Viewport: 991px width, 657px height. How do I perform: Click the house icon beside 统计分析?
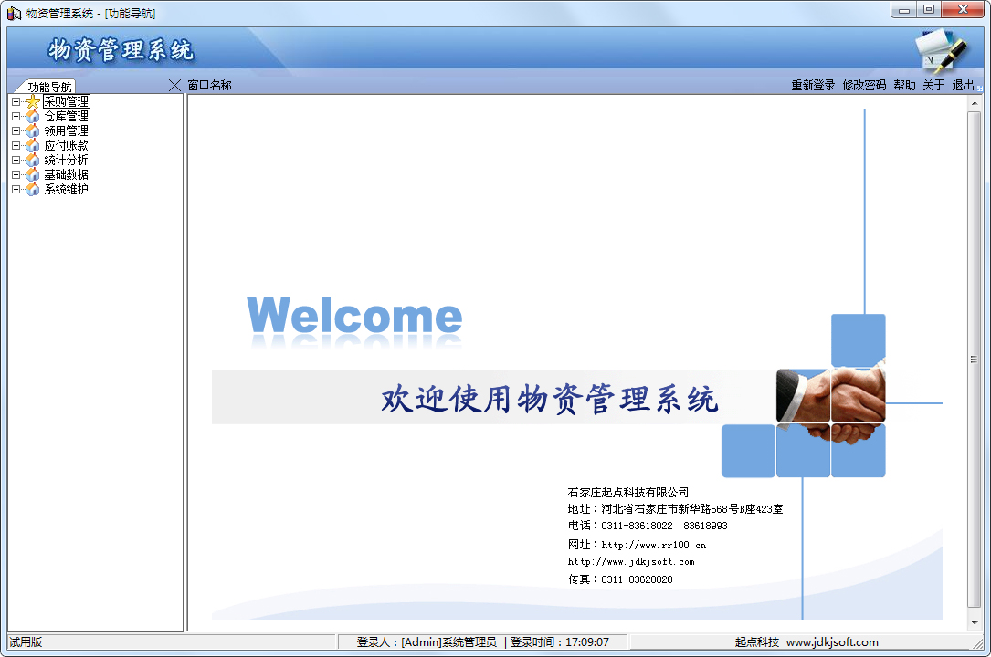[33, 160]
